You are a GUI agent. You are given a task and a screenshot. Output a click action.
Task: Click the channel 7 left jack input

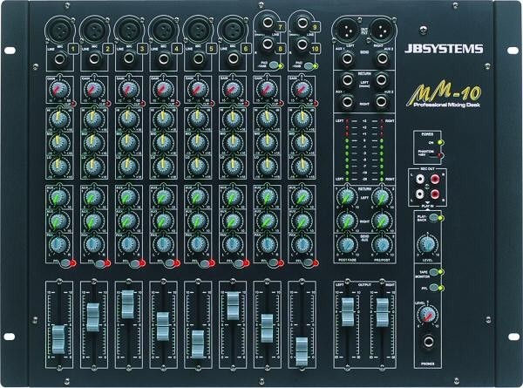coord(268,23)
